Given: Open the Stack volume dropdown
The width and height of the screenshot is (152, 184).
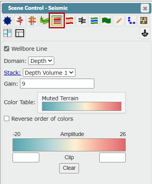Looking at the screenshot, I should (49, 72).
